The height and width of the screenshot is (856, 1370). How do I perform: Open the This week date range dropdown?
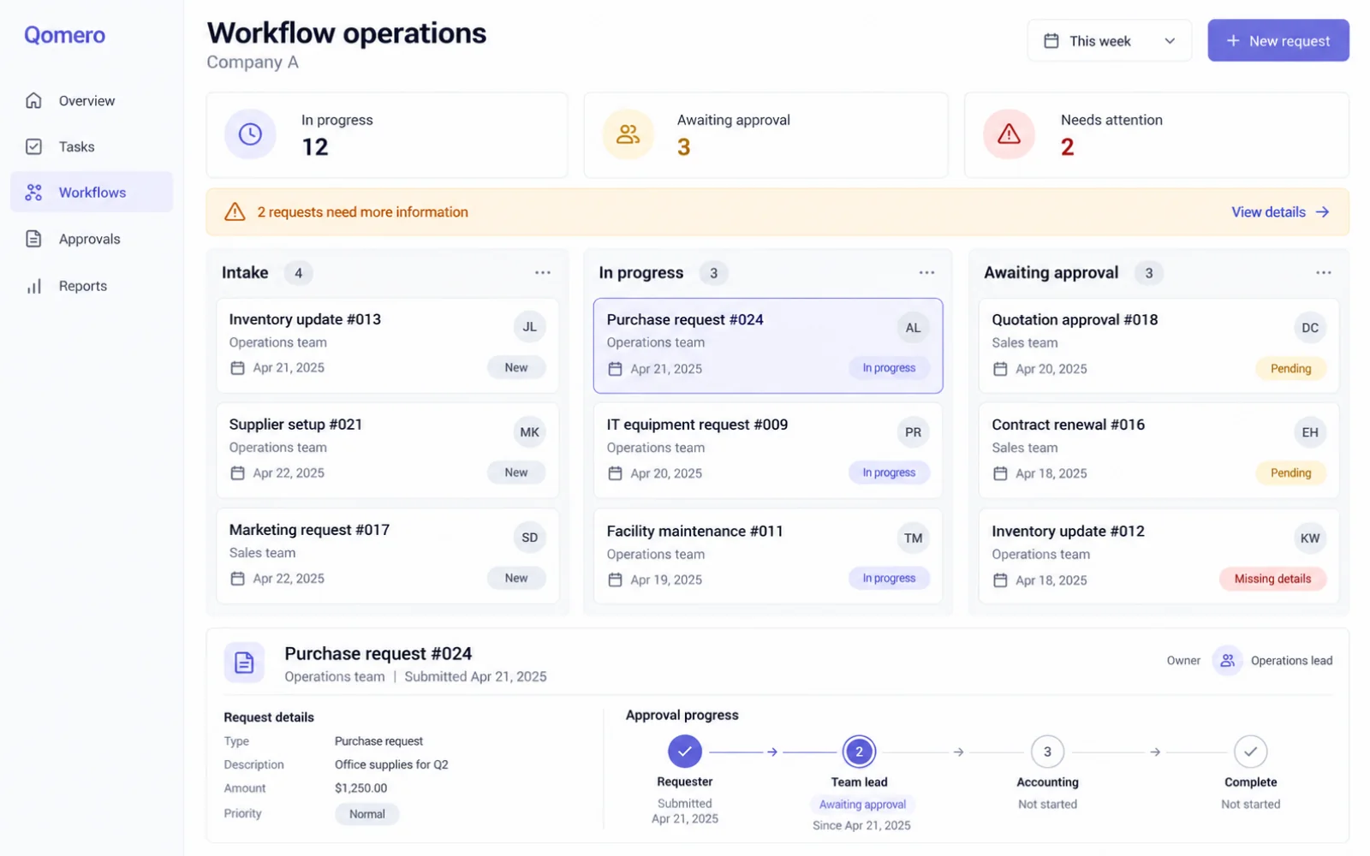tap(1109, 41)
